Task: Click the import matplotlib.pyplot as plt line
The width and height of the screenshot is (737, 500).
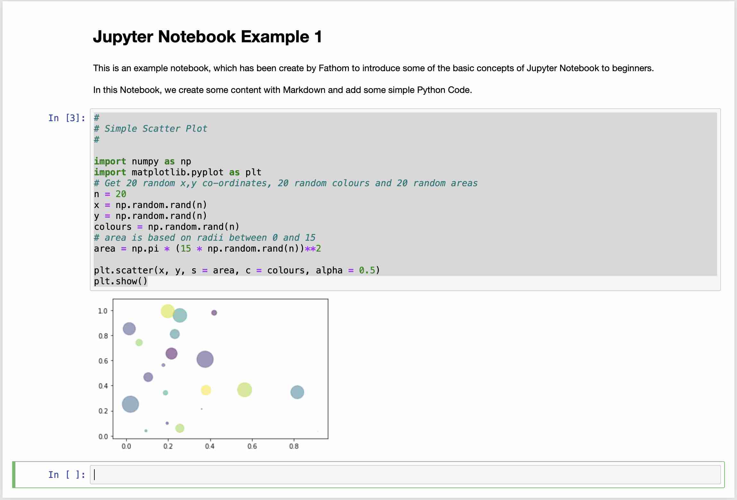Action: pos(178,172)
